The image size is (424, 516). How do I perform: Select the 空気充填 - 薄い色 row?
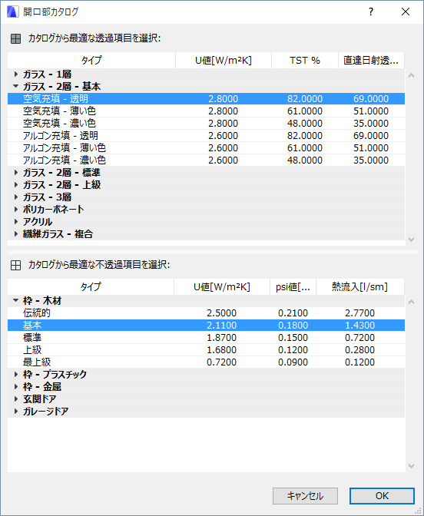206,111
